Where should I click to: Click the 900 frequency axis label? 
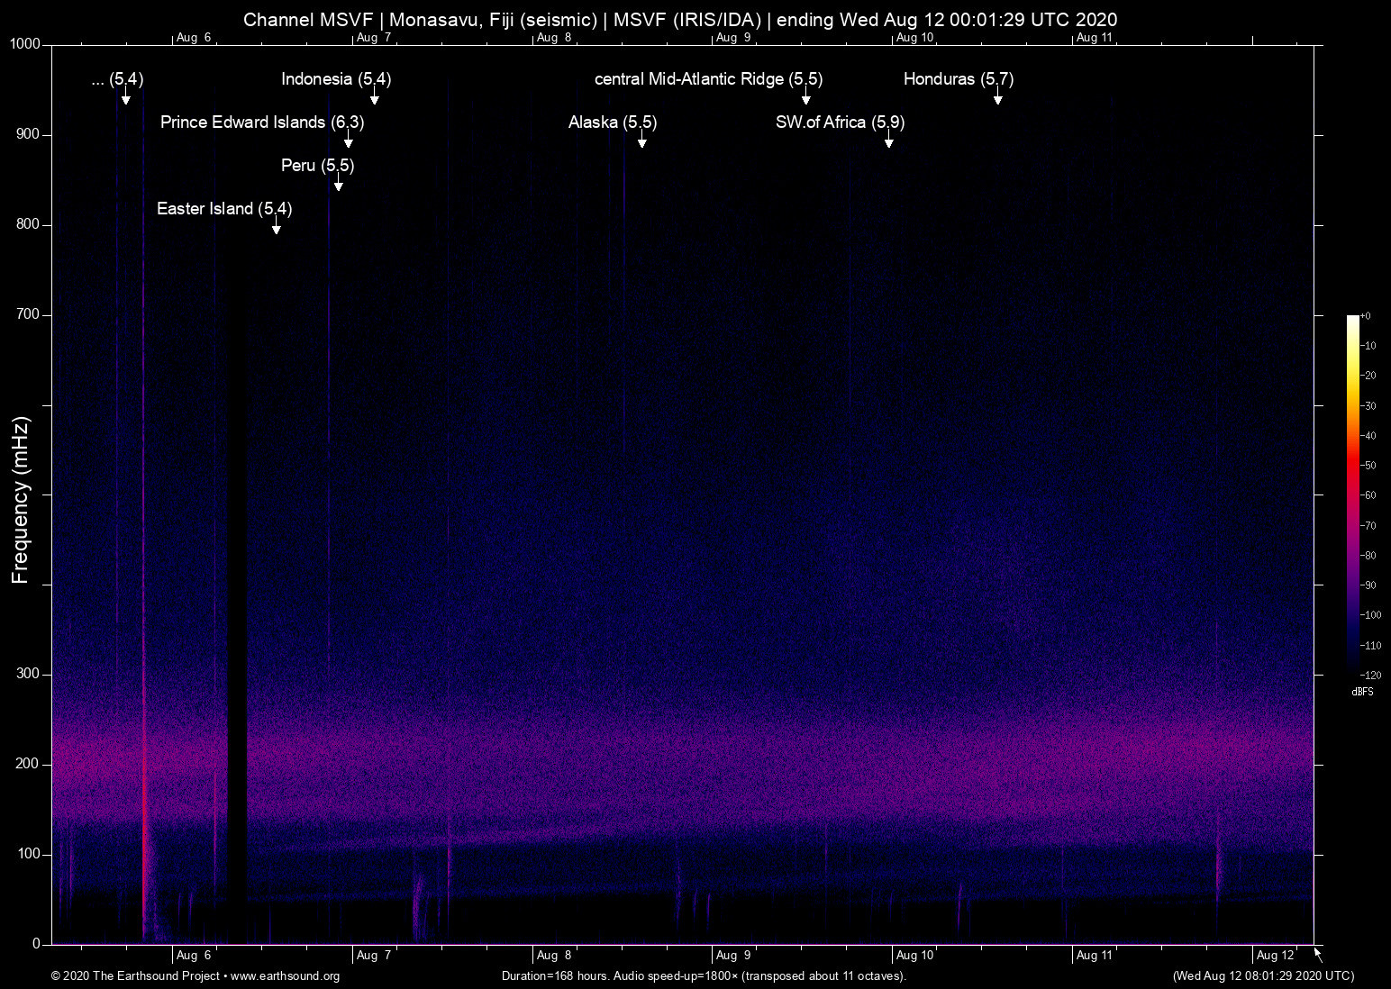pos(29,134)
